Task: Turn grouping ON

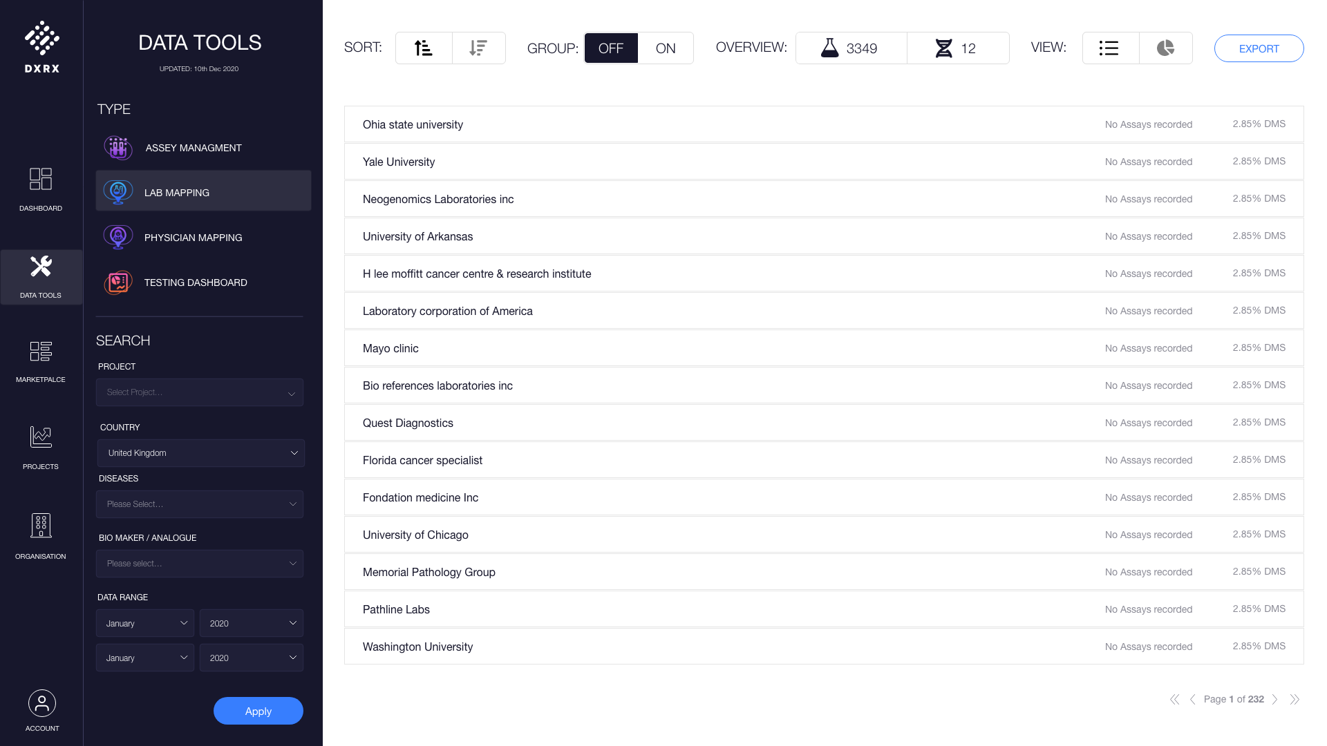Action: pyautogui.click(x=665, y=48)
